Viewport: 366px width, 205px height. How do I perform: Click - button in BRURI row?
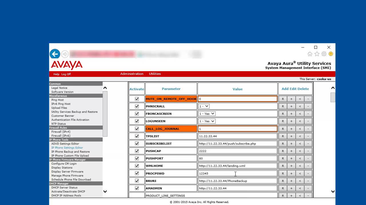[x=308, y=181]
